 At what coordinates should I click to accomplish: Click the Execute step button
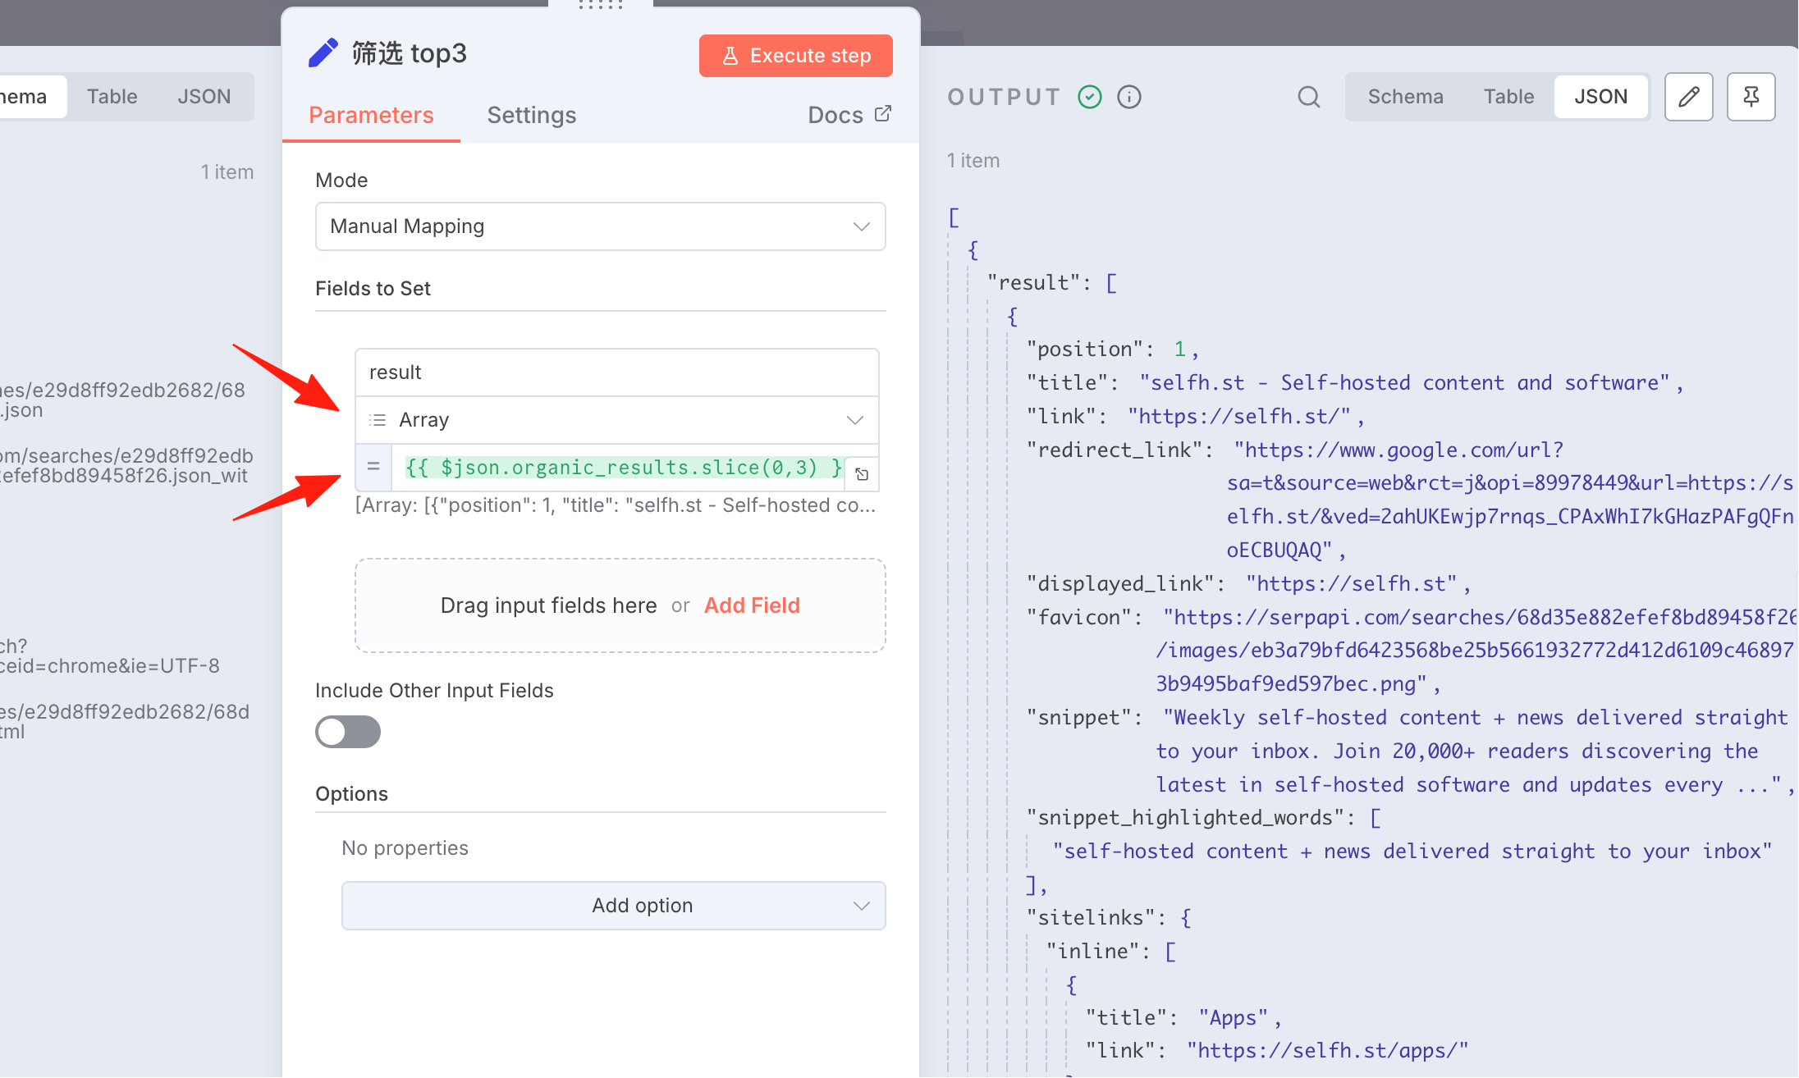(x=796, y=56)
